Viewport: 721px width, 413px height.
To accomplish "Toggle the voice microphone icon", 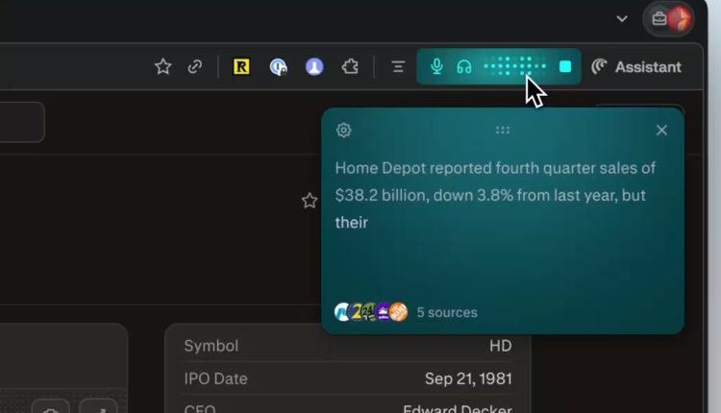I will (x=436, y=66).
